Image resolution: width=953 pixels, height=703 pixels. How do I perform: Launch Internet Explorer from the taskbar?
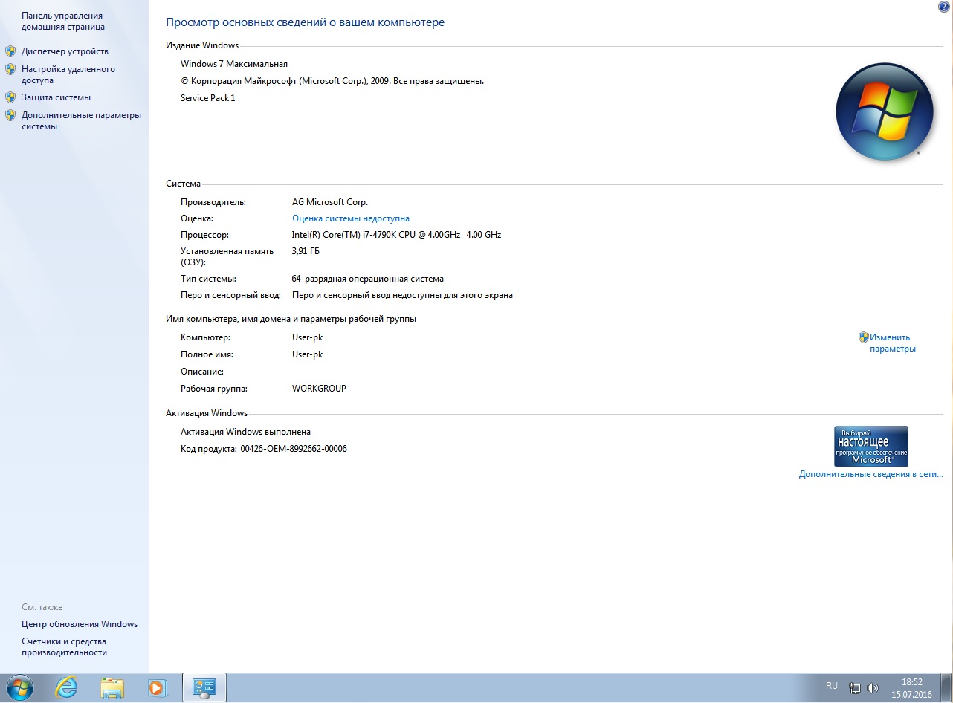(67, 687)
